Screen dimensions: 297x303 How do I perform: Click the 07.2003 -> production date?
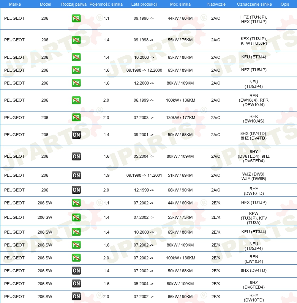[x=144, y=118]
